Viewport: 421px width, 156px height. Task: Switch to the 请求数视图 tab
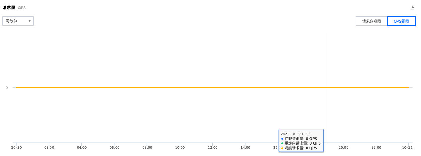(371, 21)
